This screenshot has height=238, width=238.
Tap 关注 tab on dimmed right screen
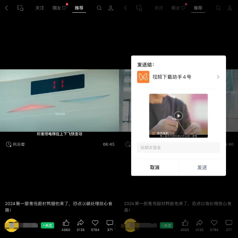[159, 8]
